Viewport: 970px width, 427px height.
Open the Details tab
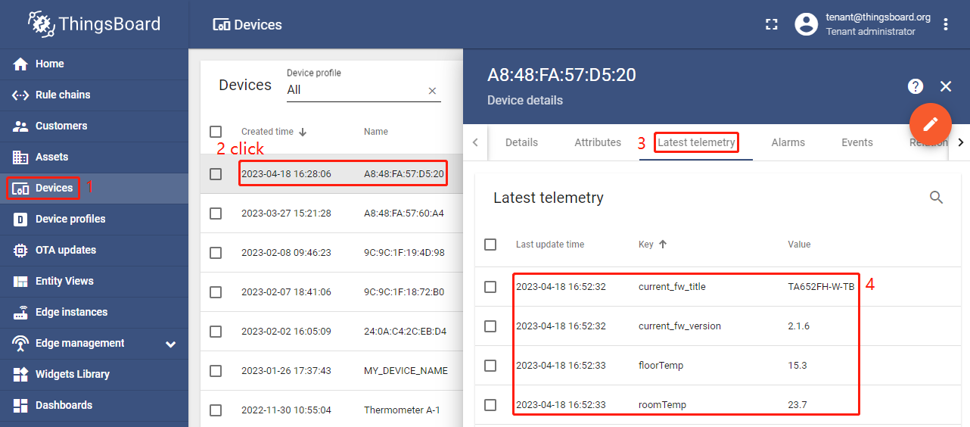[521, 142]
